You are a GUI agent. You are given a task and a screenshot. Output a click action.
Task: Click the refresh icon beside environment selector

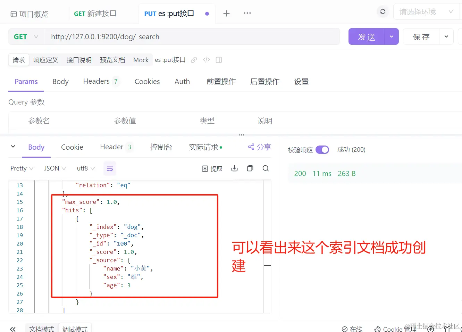click(x=383, y=11)
